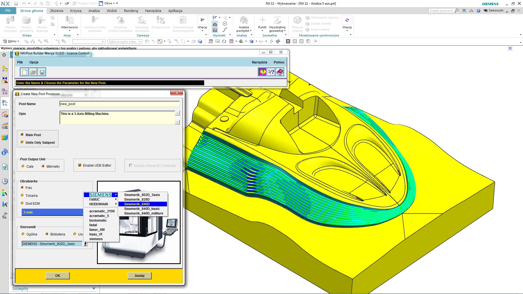Screen dimensions: 523x294
Task: Open the FANUC submenu entry
Action: pyautogui.click(x=101, y=200)
